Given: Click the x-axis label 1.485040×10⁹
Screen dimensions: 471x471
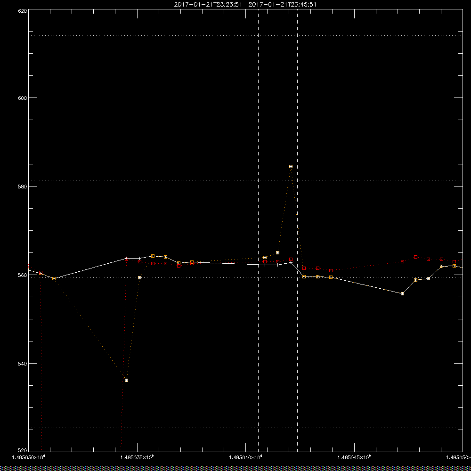Looking at the screenshot, I should tap(246, 457).
